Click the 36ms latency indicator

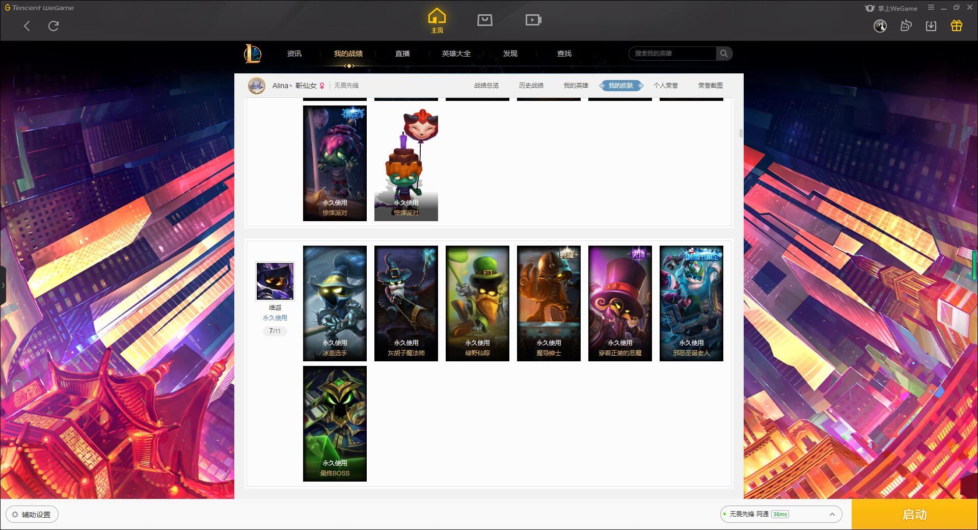pos(780,514)
